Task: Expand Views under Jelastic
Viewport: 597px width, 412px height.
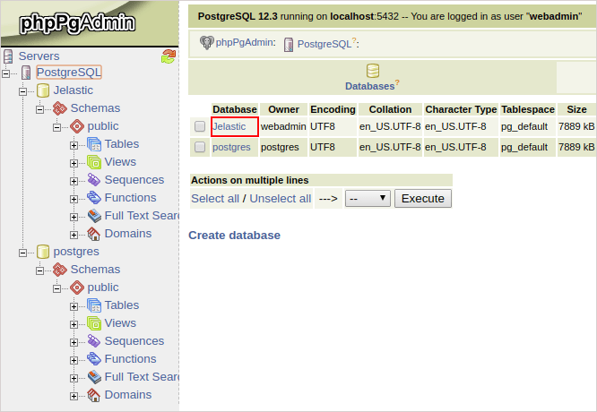Action: [x=74, y=163]
